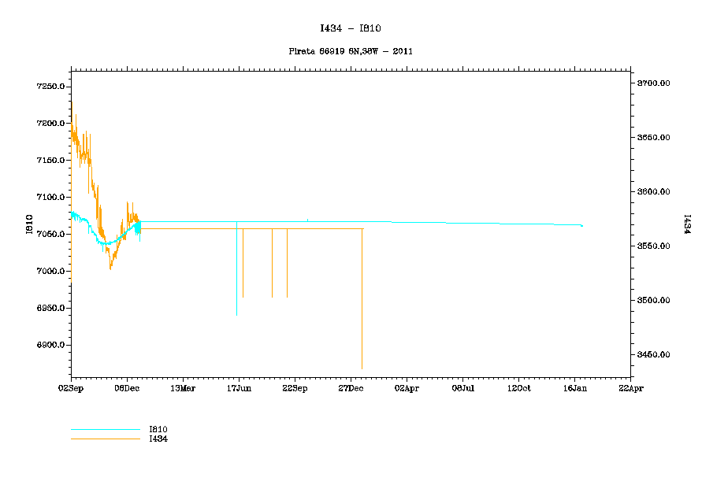Viewport: 702px width, 496px height.
Task: Click the 02Apr x-axis date label
Action: pyautogui.click(x=407, y=388)
